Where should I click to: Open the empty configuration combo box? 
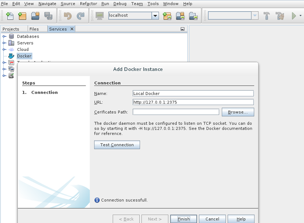tap(233, 15)
